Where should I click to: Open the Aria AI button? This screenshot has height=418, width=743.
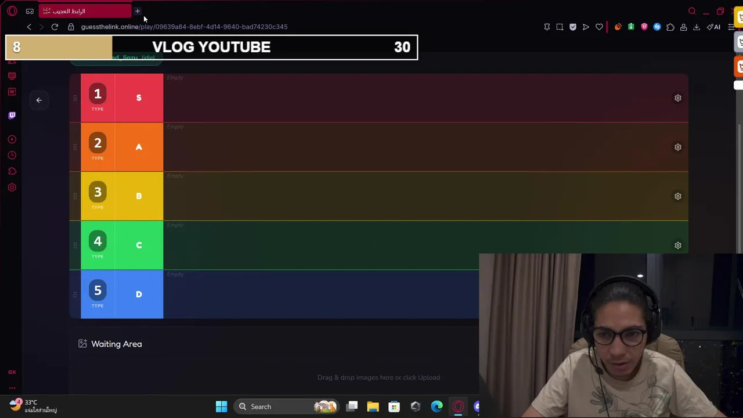click(713, 27)
